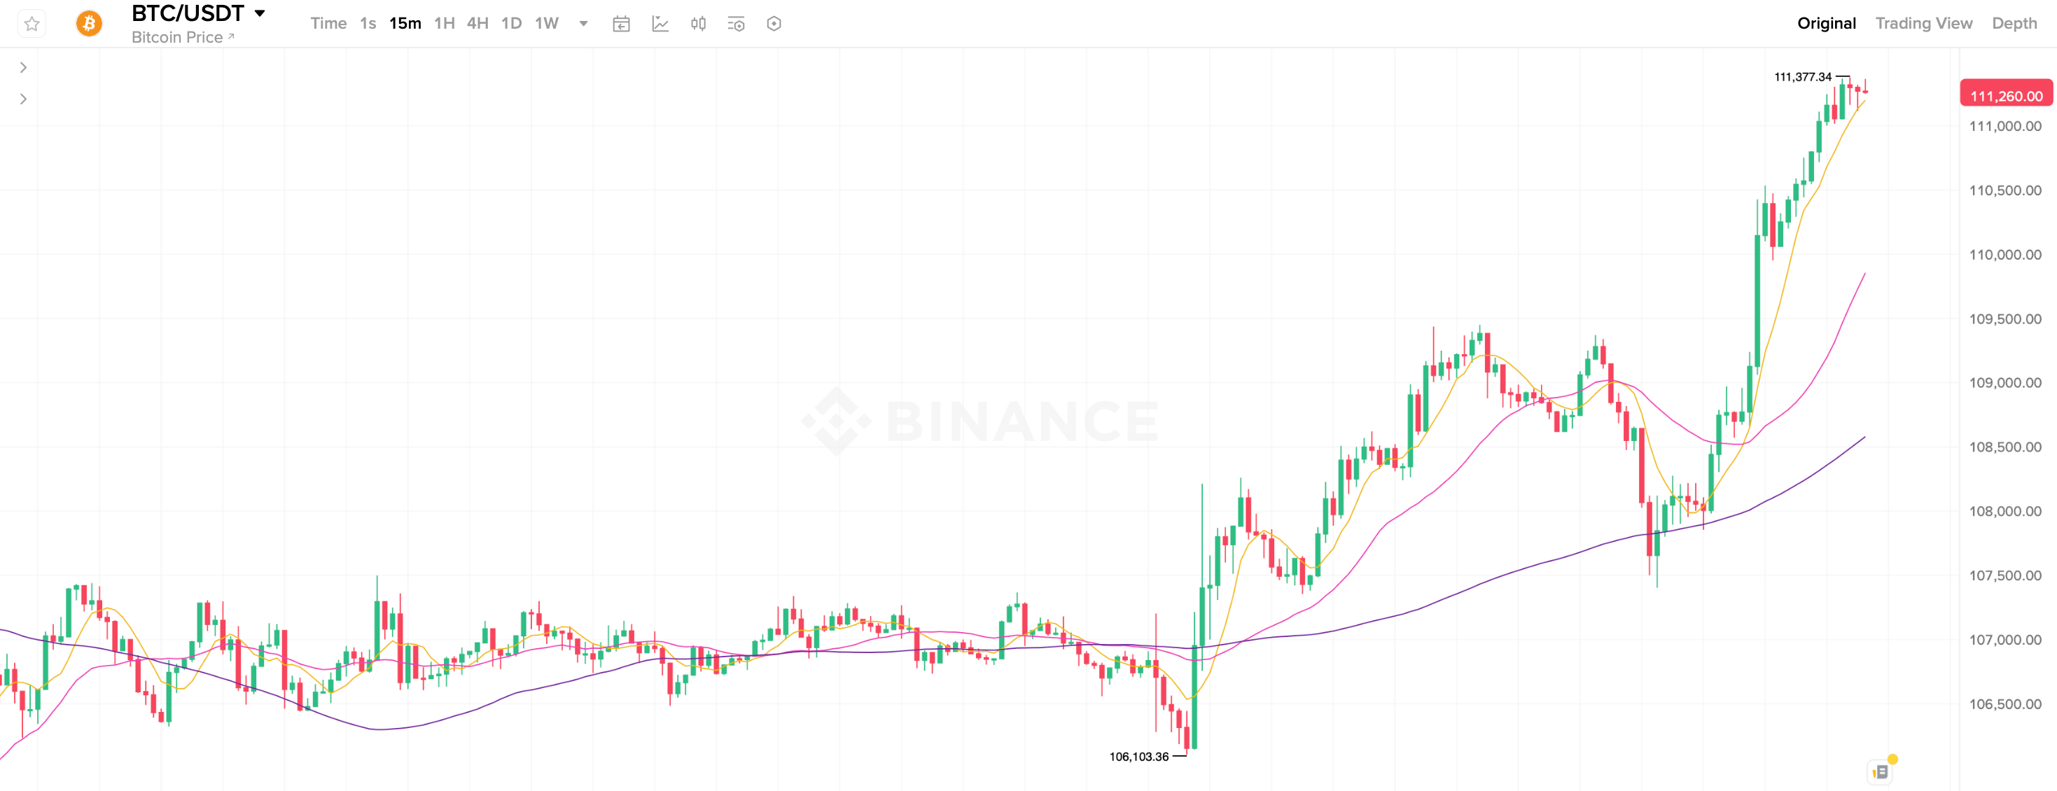Select the 1s interval
The image size is (2057, 791).
click(368, 24)
